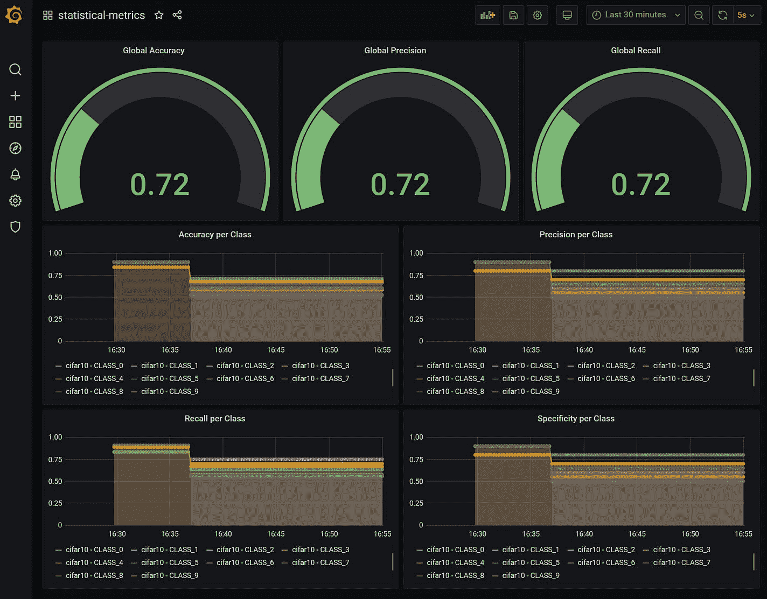
Task: Toggle cifar10 - CLASS_3 in Accuracy legend
Action: coord(320,365)
